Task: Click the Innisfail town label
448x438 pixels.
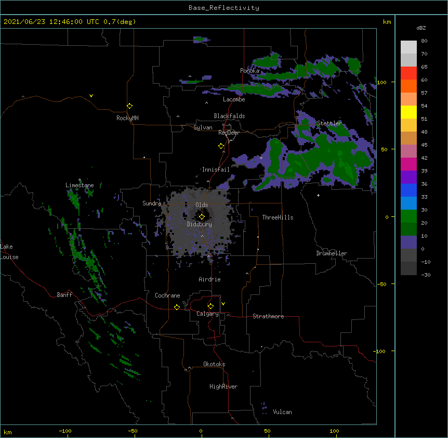Action: coord(216,170)
